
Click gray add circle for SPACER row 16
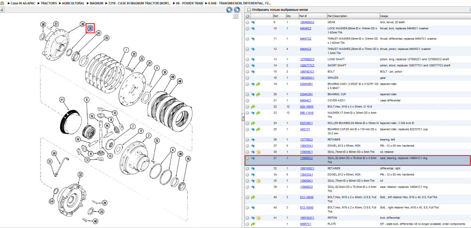248,78
